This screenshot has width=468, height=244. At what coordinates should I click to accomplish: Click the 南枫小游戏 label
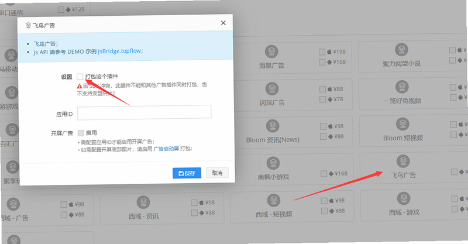click(x=273, y=177)
